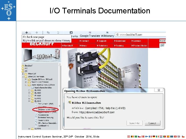Viewport: 186px width, 139px height.
Task: Expand the EL1002 tree node
Action: click(x=29, y=90)
